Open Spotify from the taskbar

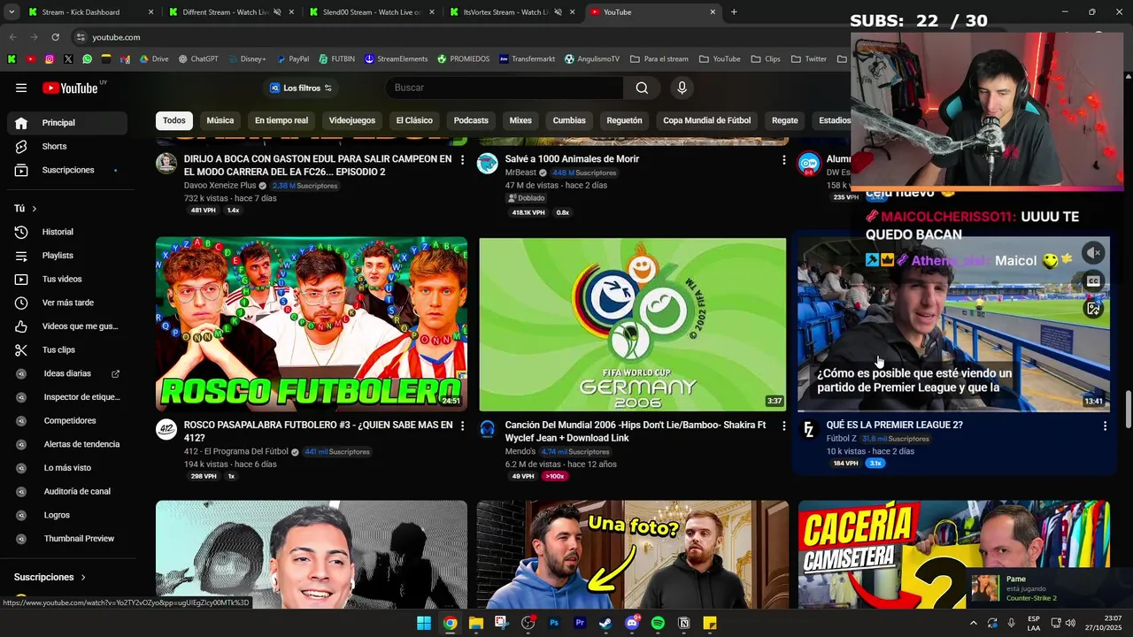click(x=658, y=623)
